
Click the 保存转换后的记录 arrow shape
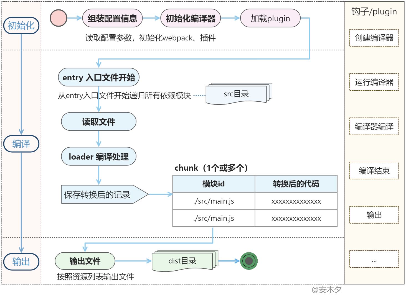(105, 194)
